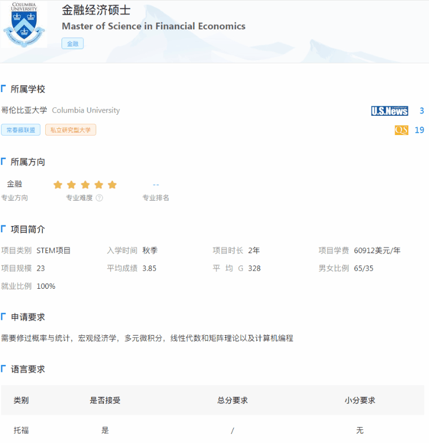Screen dimensions: 429x443
Task: Click the Columbia University crest logo
Action: (24, 25)
